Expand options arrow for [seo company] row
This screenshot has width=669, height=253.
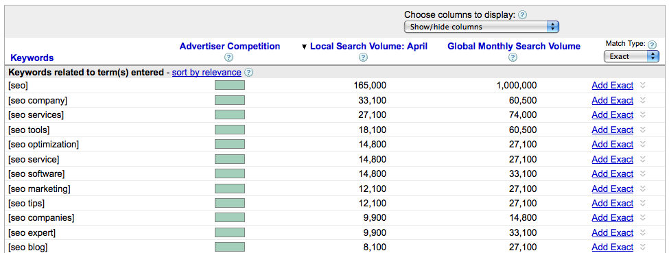[643, 100]
